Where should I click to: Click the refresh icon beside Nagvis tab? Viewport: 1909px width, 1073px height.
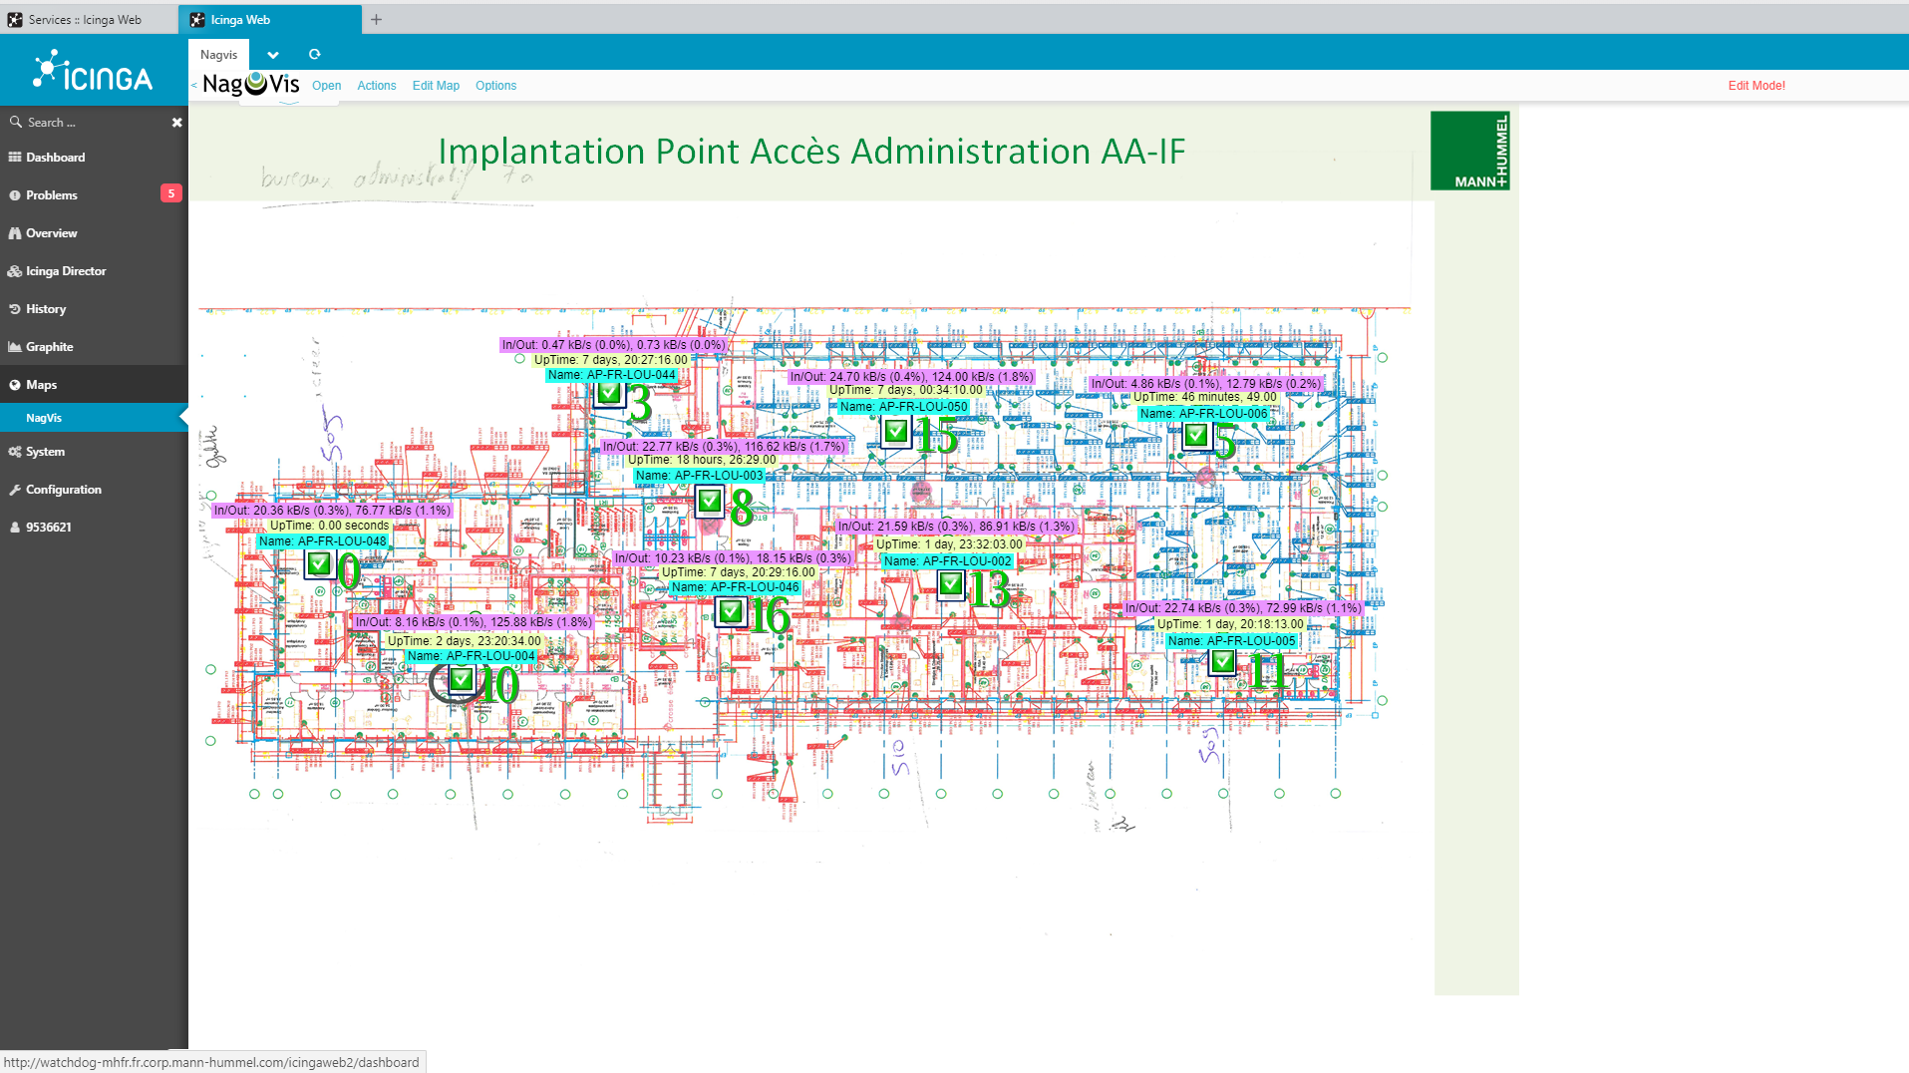point(315,55)
